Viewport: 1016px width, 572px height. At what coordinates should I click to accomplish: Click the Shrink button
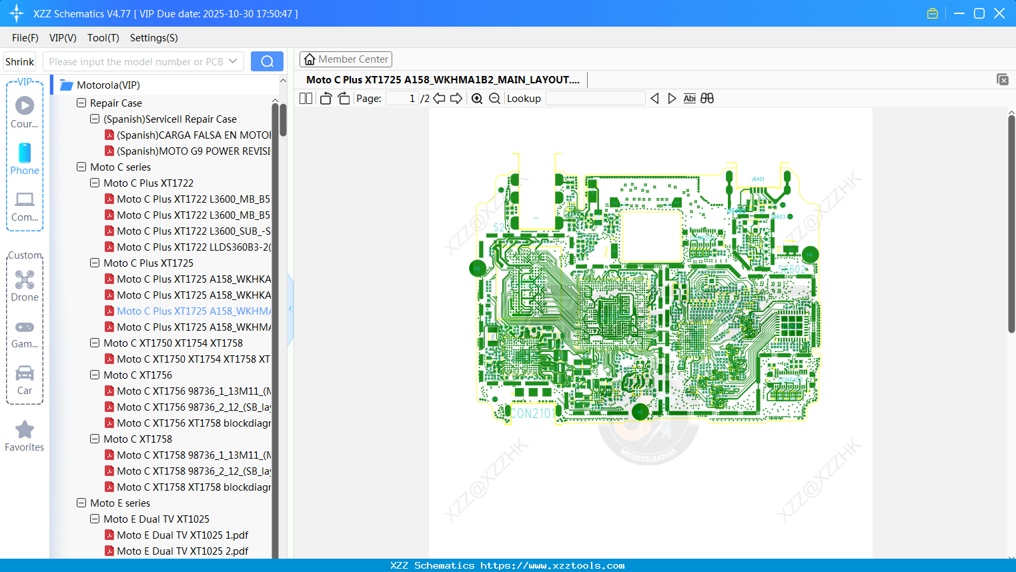tap(20, 62)
